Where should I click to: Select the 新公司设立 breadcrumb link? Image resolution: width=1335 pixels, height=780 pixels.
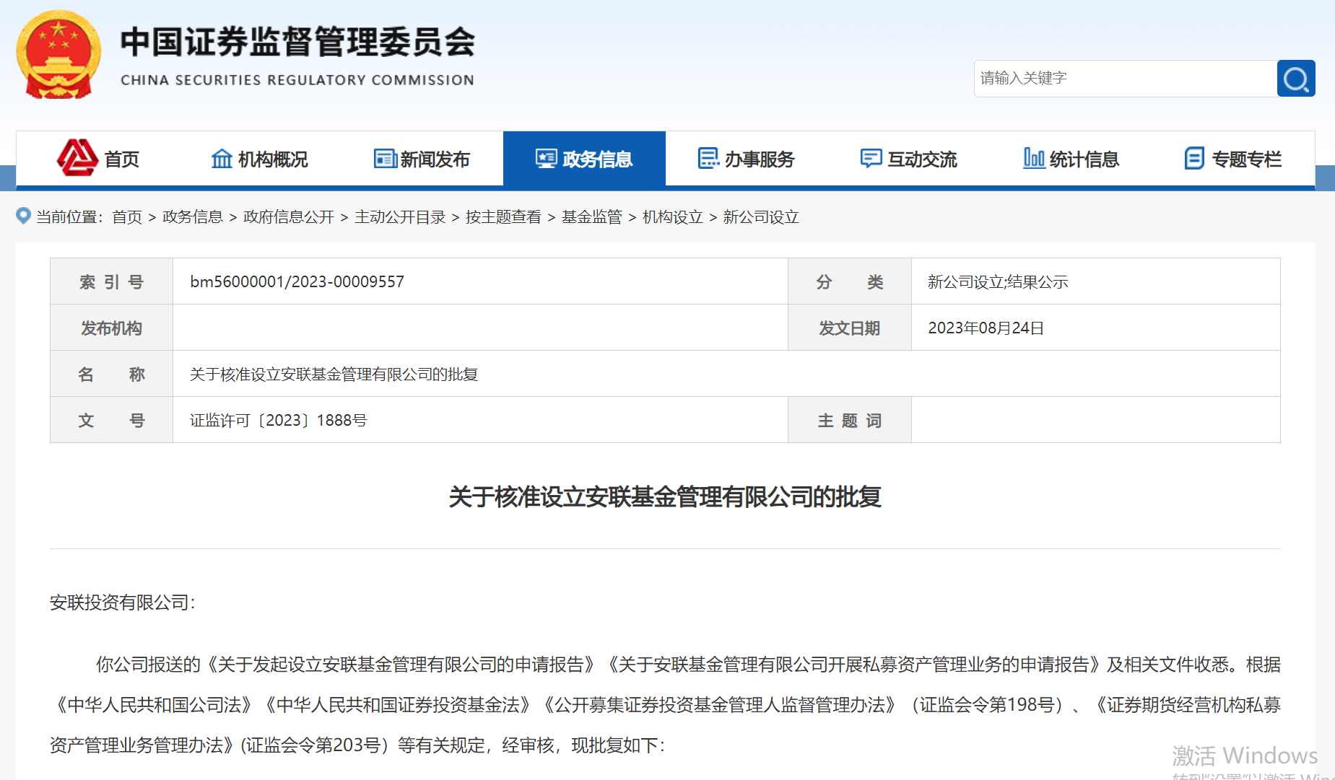point(760,217)
